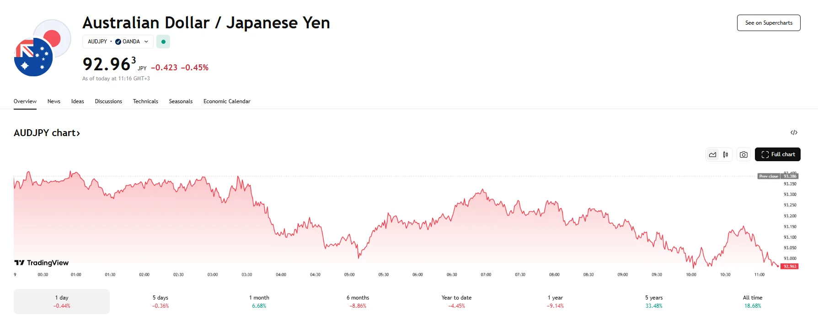Click the red current price label 92.963
Screen dimensions: 818x321
tap(789, 266)
